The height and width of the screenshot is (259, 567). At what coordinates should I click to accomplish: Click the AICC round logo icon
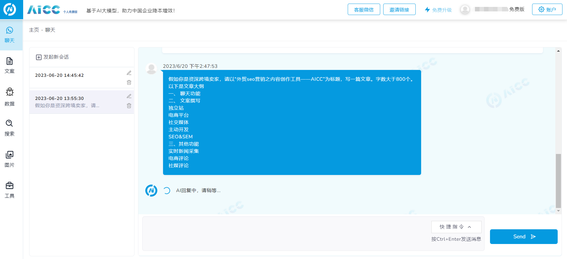pyautogui.click(x=10, y=10)
